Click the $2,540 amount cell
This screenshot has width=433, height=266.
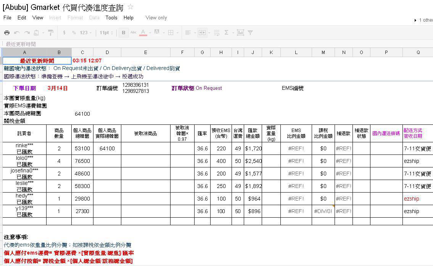pyautogui.click(x=253, y=161)
